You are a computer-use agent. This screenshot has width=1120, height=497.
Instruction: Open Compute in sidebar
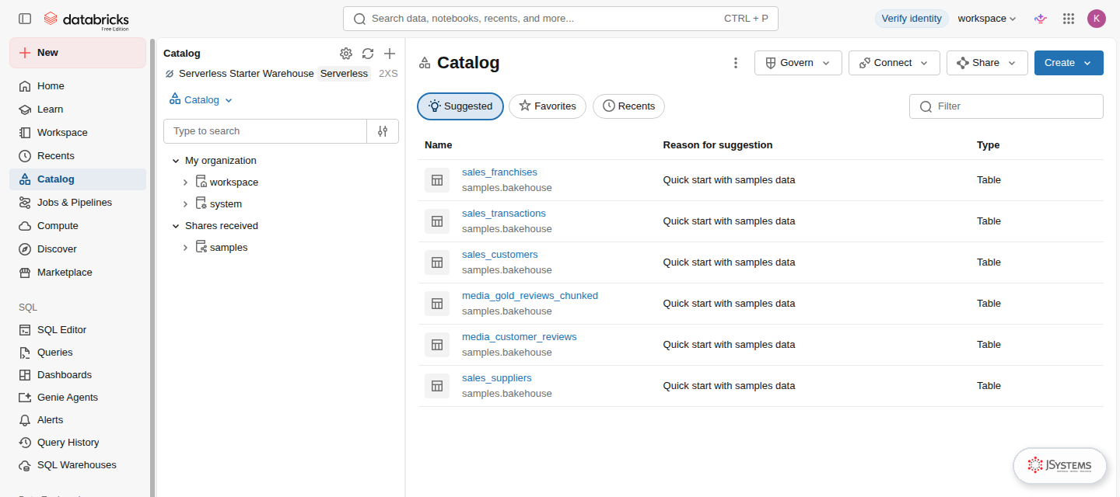78,226
